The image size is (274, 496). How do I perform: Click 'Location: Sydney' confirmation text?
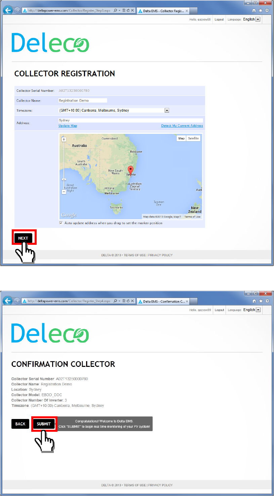pyautogui.click(x=27, y=389)
